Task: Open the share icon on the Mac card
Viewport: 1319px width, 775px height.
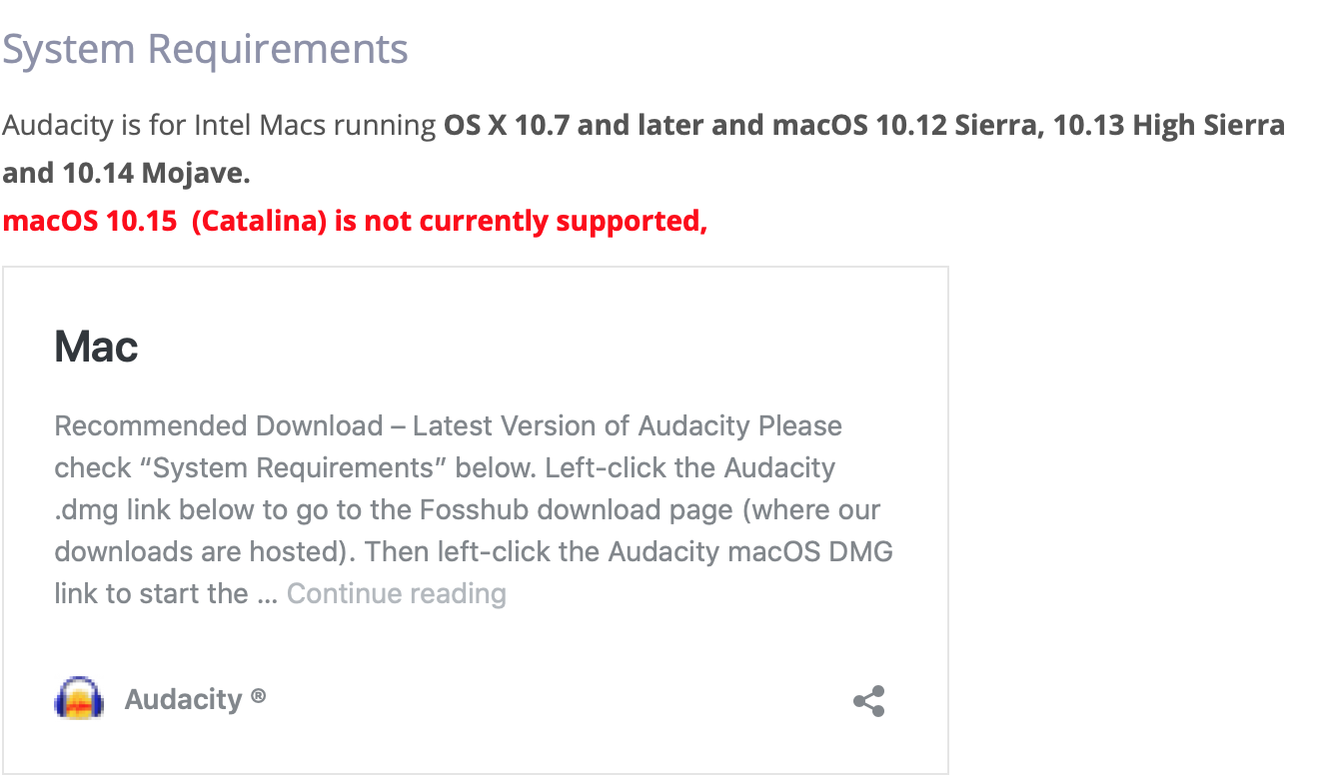Action: coord(869,701)
